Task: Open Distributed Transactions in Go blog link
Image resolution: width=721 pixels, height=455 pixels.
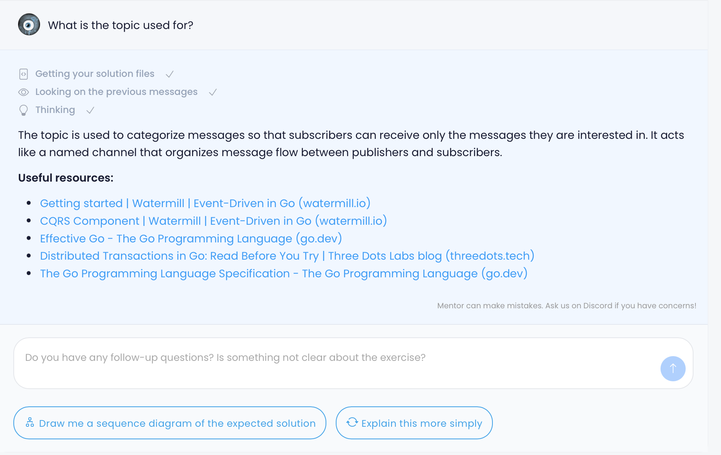Action: [x=287, y=256]
